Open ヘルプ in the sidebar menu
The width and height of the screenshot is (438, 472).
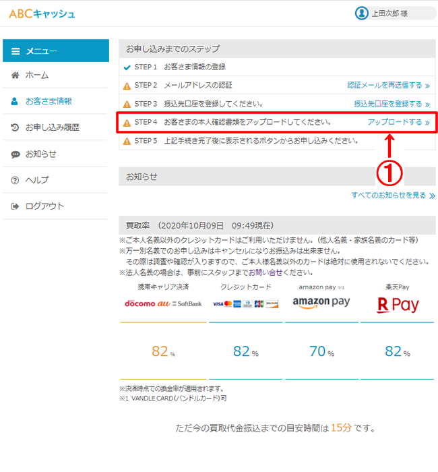point(37,180)
